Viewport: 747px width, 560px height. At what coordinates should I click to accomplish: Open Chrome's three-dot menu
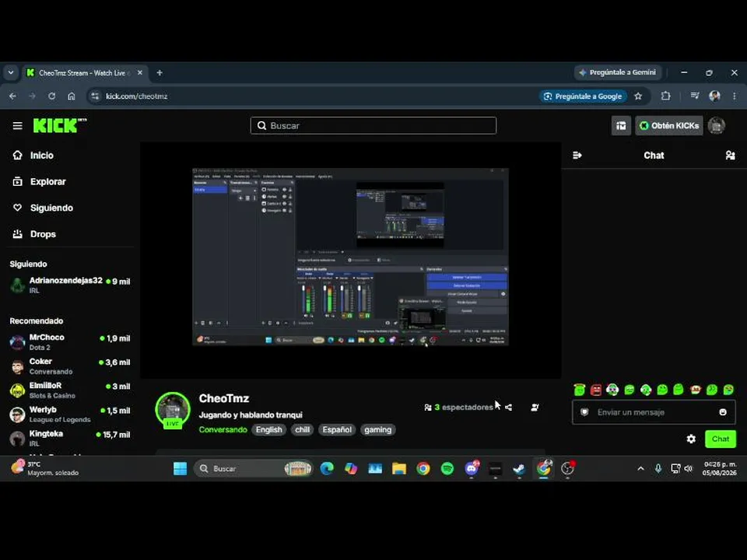click(x=734, y=96)
